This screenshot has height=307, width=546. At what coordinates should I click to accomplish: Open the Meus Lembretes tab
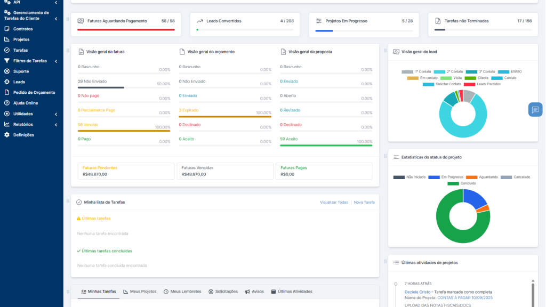[x=182, y=292]
